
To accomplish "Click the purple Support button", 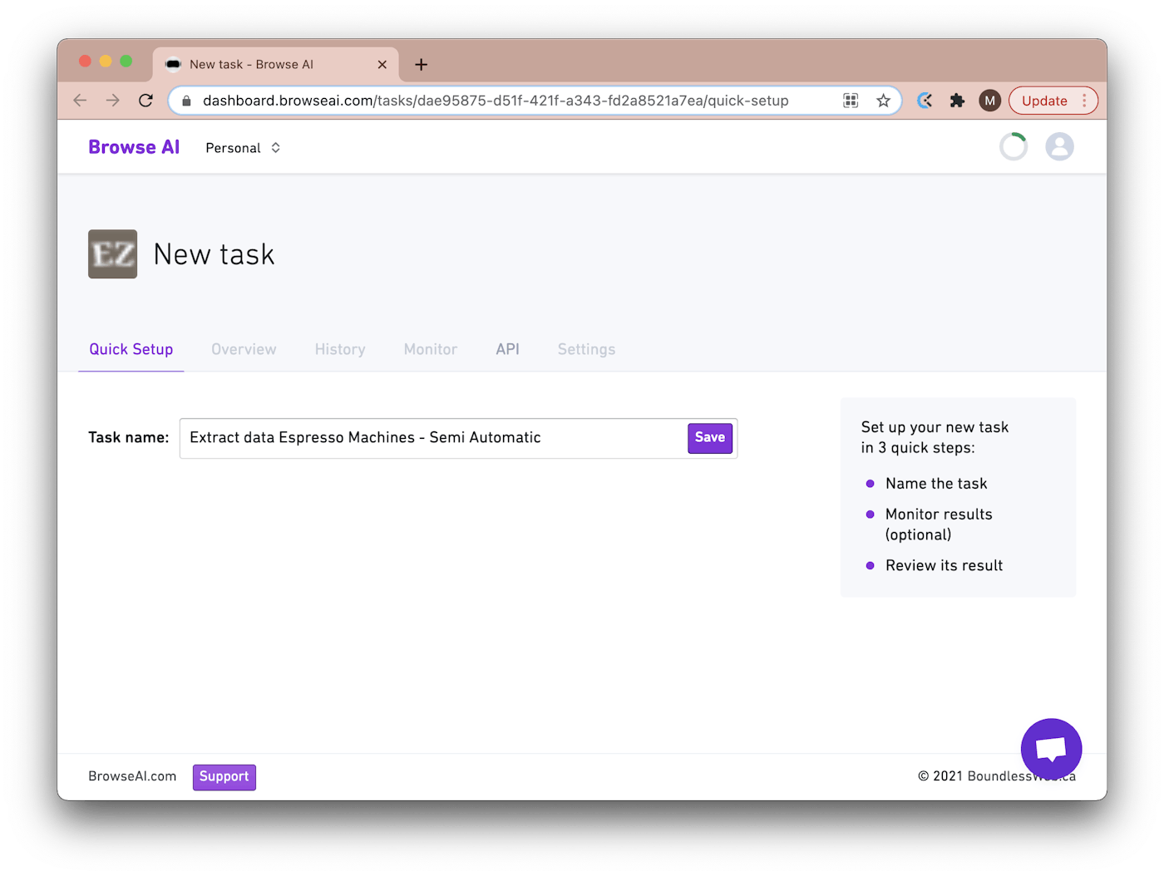I will tap(224, 777).
